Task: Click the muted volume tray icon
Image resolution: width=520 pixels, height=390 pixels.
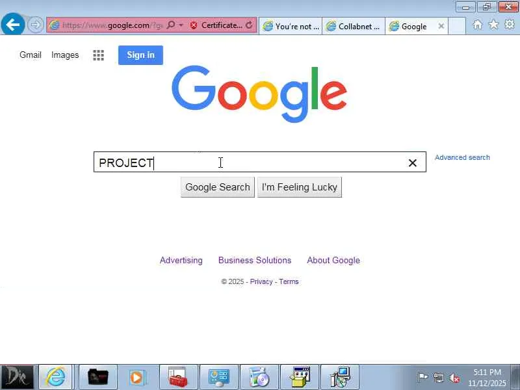Action: (x=454, y=378)
